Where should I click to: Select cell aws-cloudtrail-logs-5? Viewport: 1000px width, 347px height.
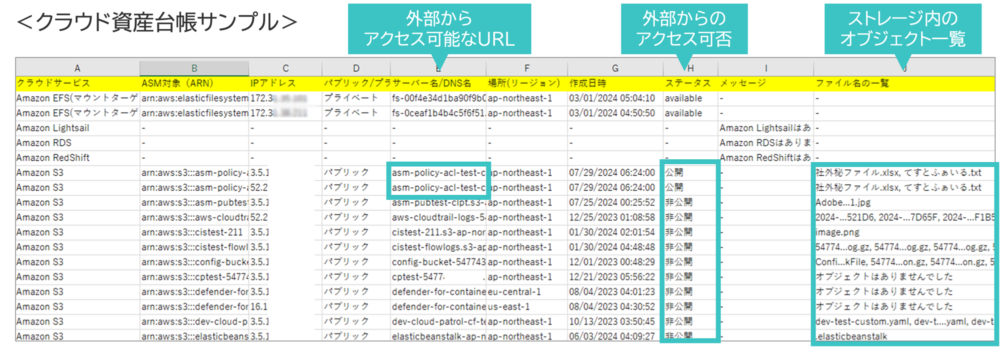coord(438,218)
